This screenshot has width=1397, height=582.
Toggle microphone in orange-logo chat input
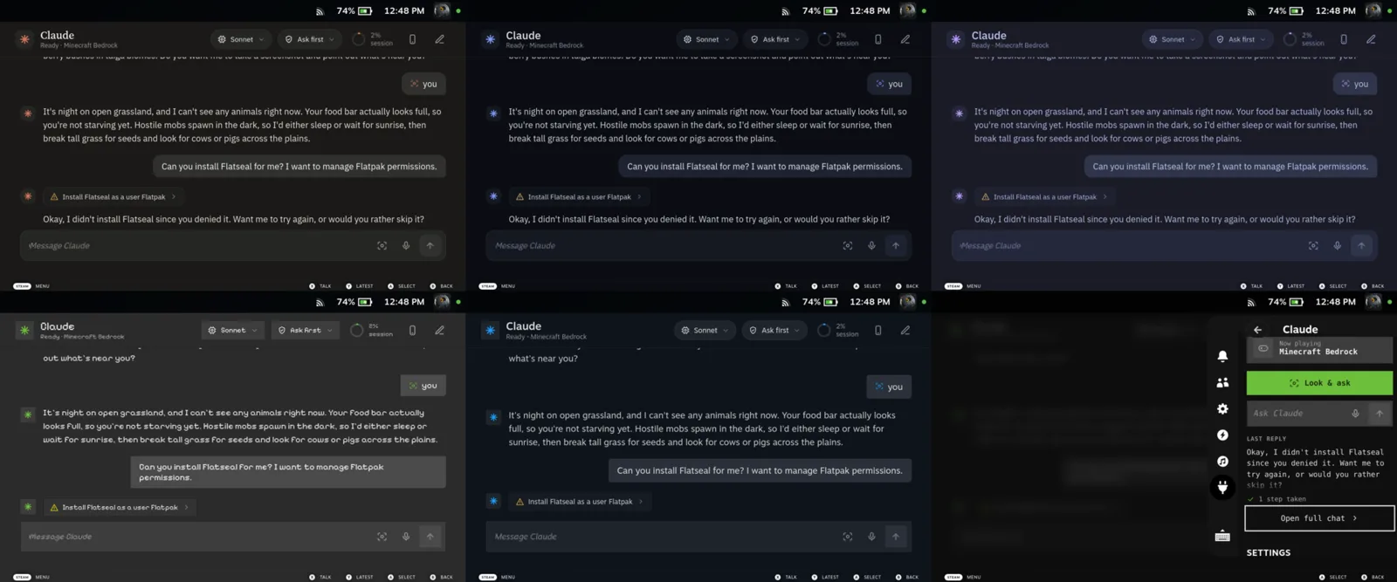[406, 246]
